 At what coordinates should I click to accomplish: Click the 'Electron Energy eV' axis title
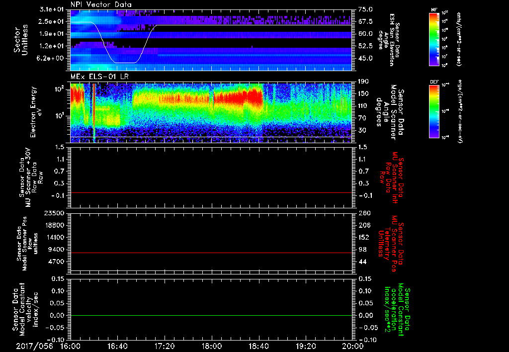pyautogui.click(x=36, y=112)
